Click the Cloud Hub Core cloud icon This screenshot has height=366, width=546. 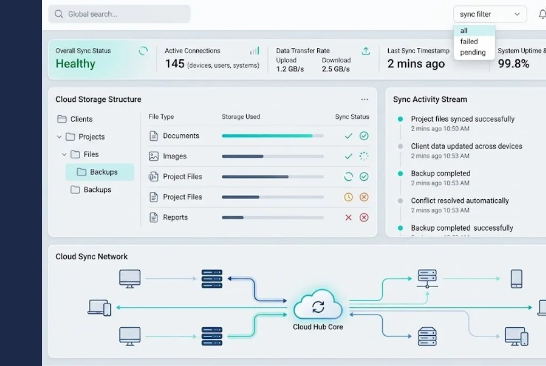click(318, 305)
